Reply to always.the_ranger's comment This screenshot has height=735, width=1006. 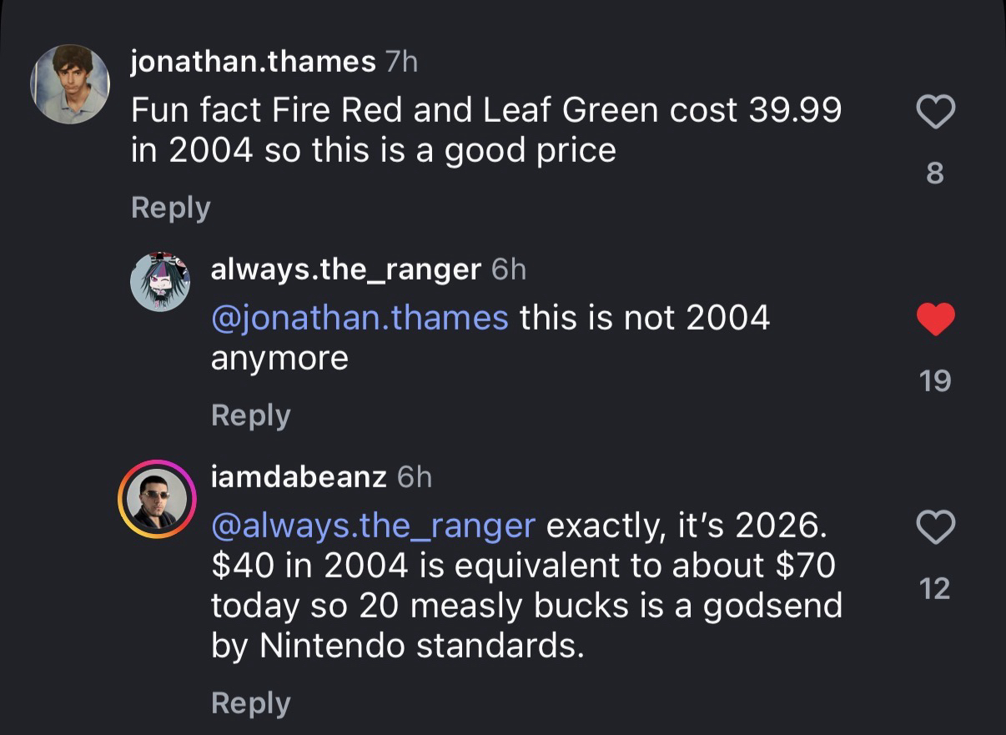click(250, 415)
